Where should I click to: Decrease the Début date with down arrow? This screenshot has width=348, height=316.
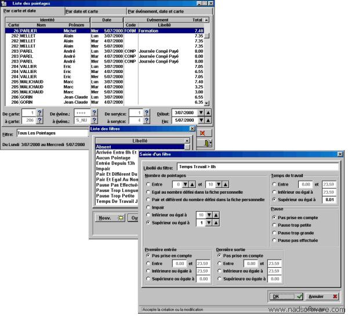201,112
